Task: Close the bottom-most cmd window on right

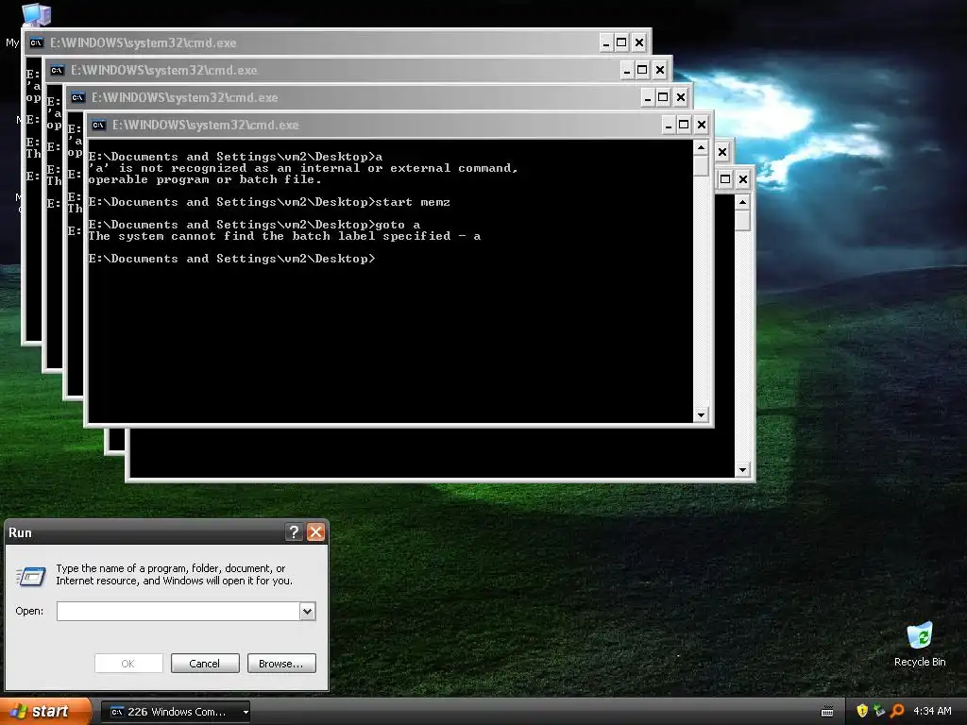Action: coord(742,179)
